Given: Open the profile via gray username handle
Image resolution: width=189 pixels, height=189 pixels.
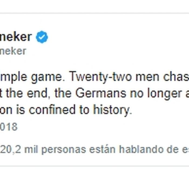Looking at the screenshot, I should pyautogui.click(x=13, y=51).
